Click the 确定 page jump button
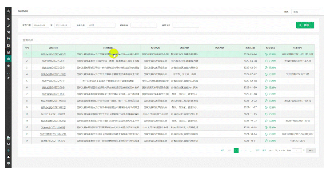The width and height of the screenshot is (330, 176). coord(311,150)
